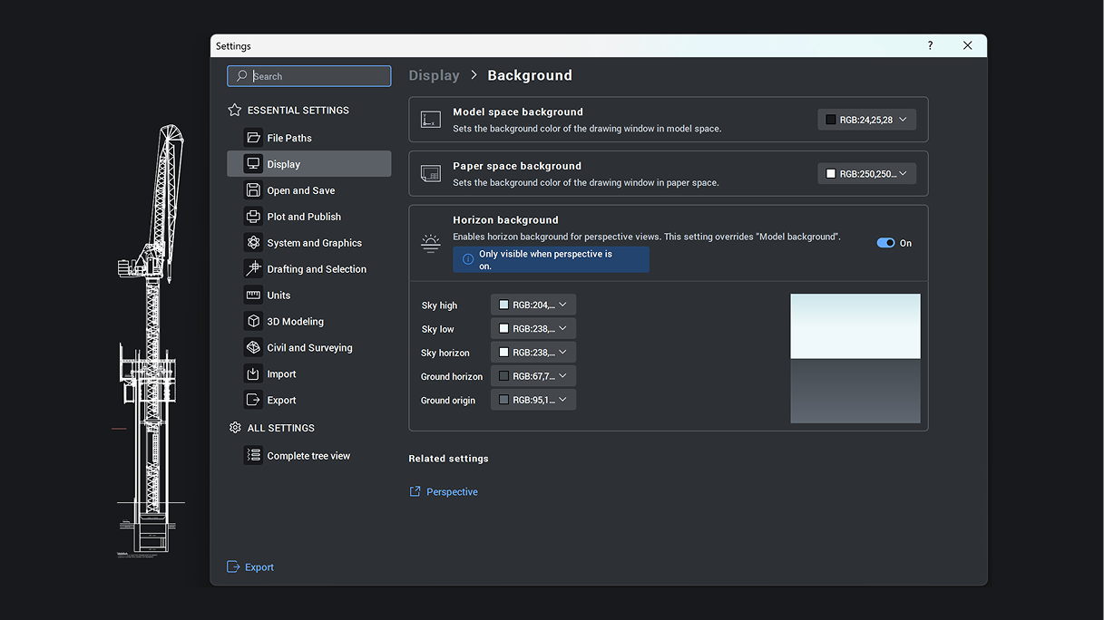1104x620 pixels.
Task: Click the ALL SETTINGS section header
Action: pos(281,428)
